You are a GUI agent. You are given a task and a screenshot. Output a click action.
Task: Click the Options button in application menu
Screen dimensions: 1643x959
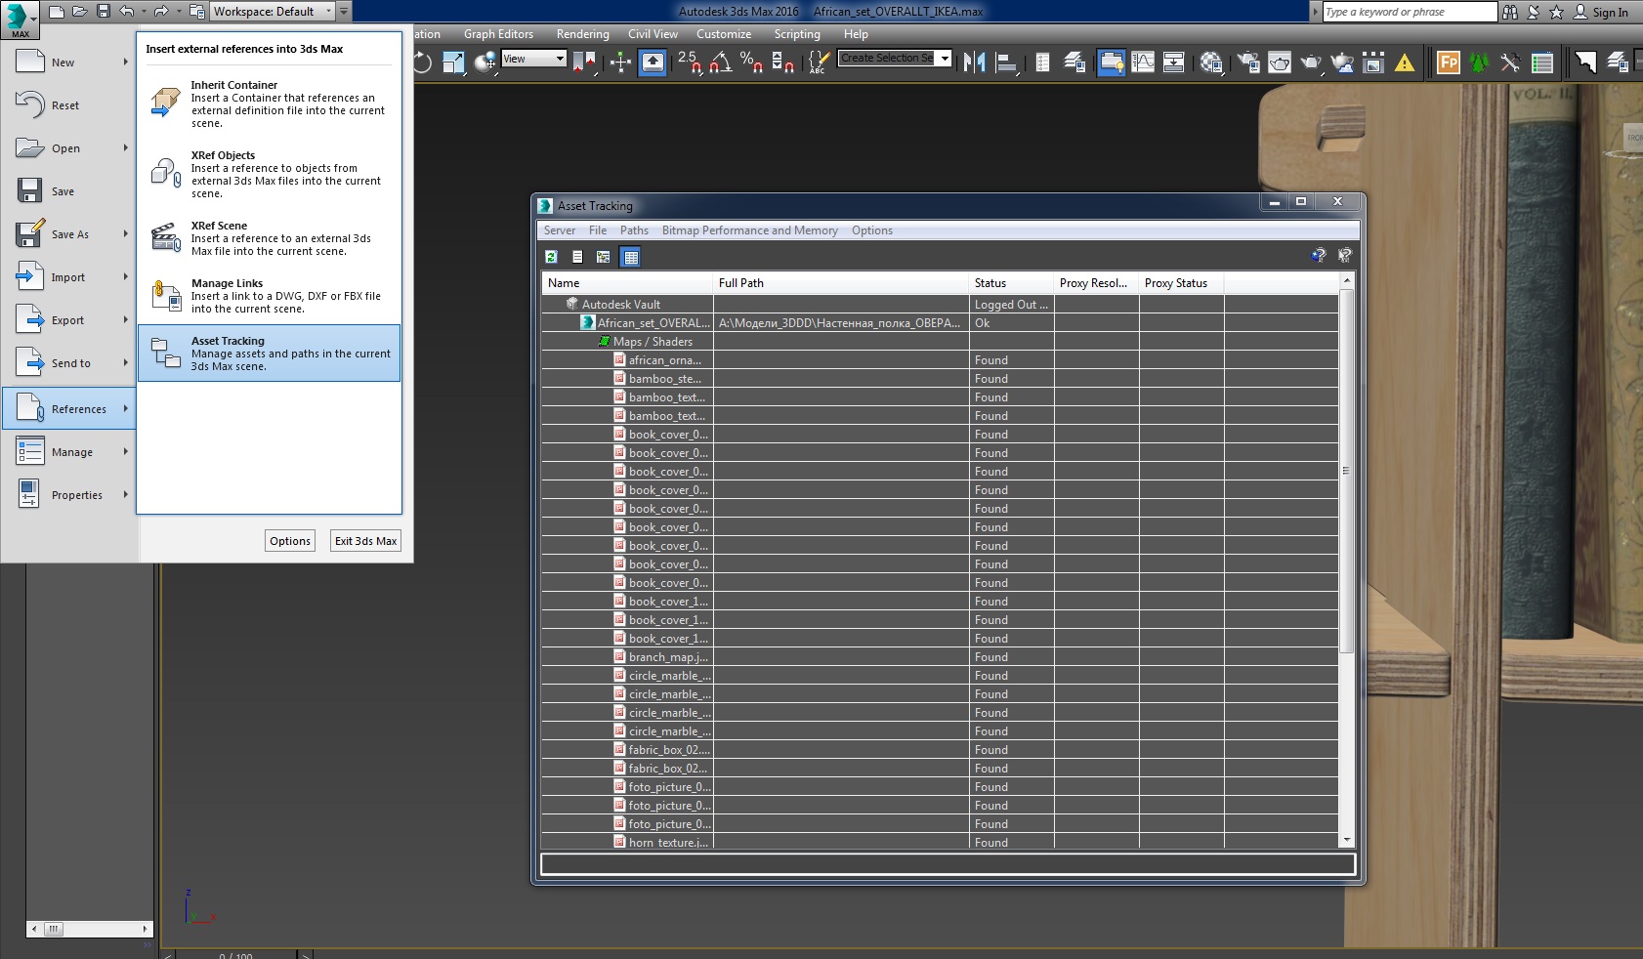(x=290, y=541)
